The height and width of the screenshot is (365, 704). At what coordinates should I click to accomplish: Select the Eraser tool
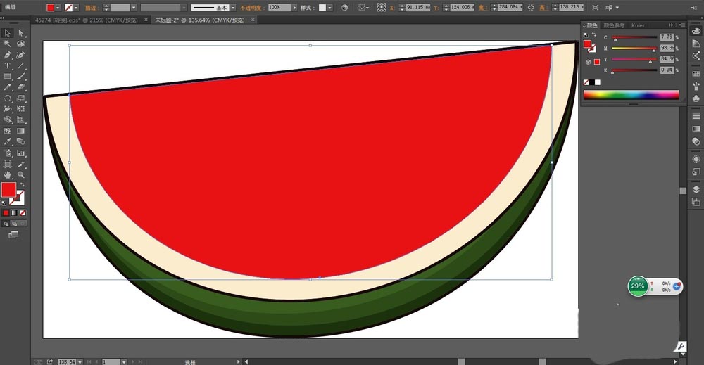tap(20, 87)
